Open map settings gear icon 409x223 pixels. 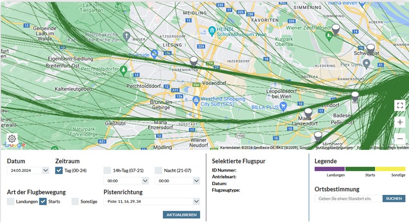coord(12,139)
